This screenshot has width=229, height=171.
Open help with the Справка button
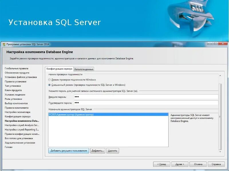[x=216, y=164]
